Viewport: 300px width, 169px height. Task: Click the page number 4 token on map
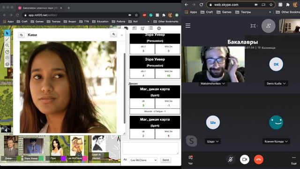tap(6, 130)
